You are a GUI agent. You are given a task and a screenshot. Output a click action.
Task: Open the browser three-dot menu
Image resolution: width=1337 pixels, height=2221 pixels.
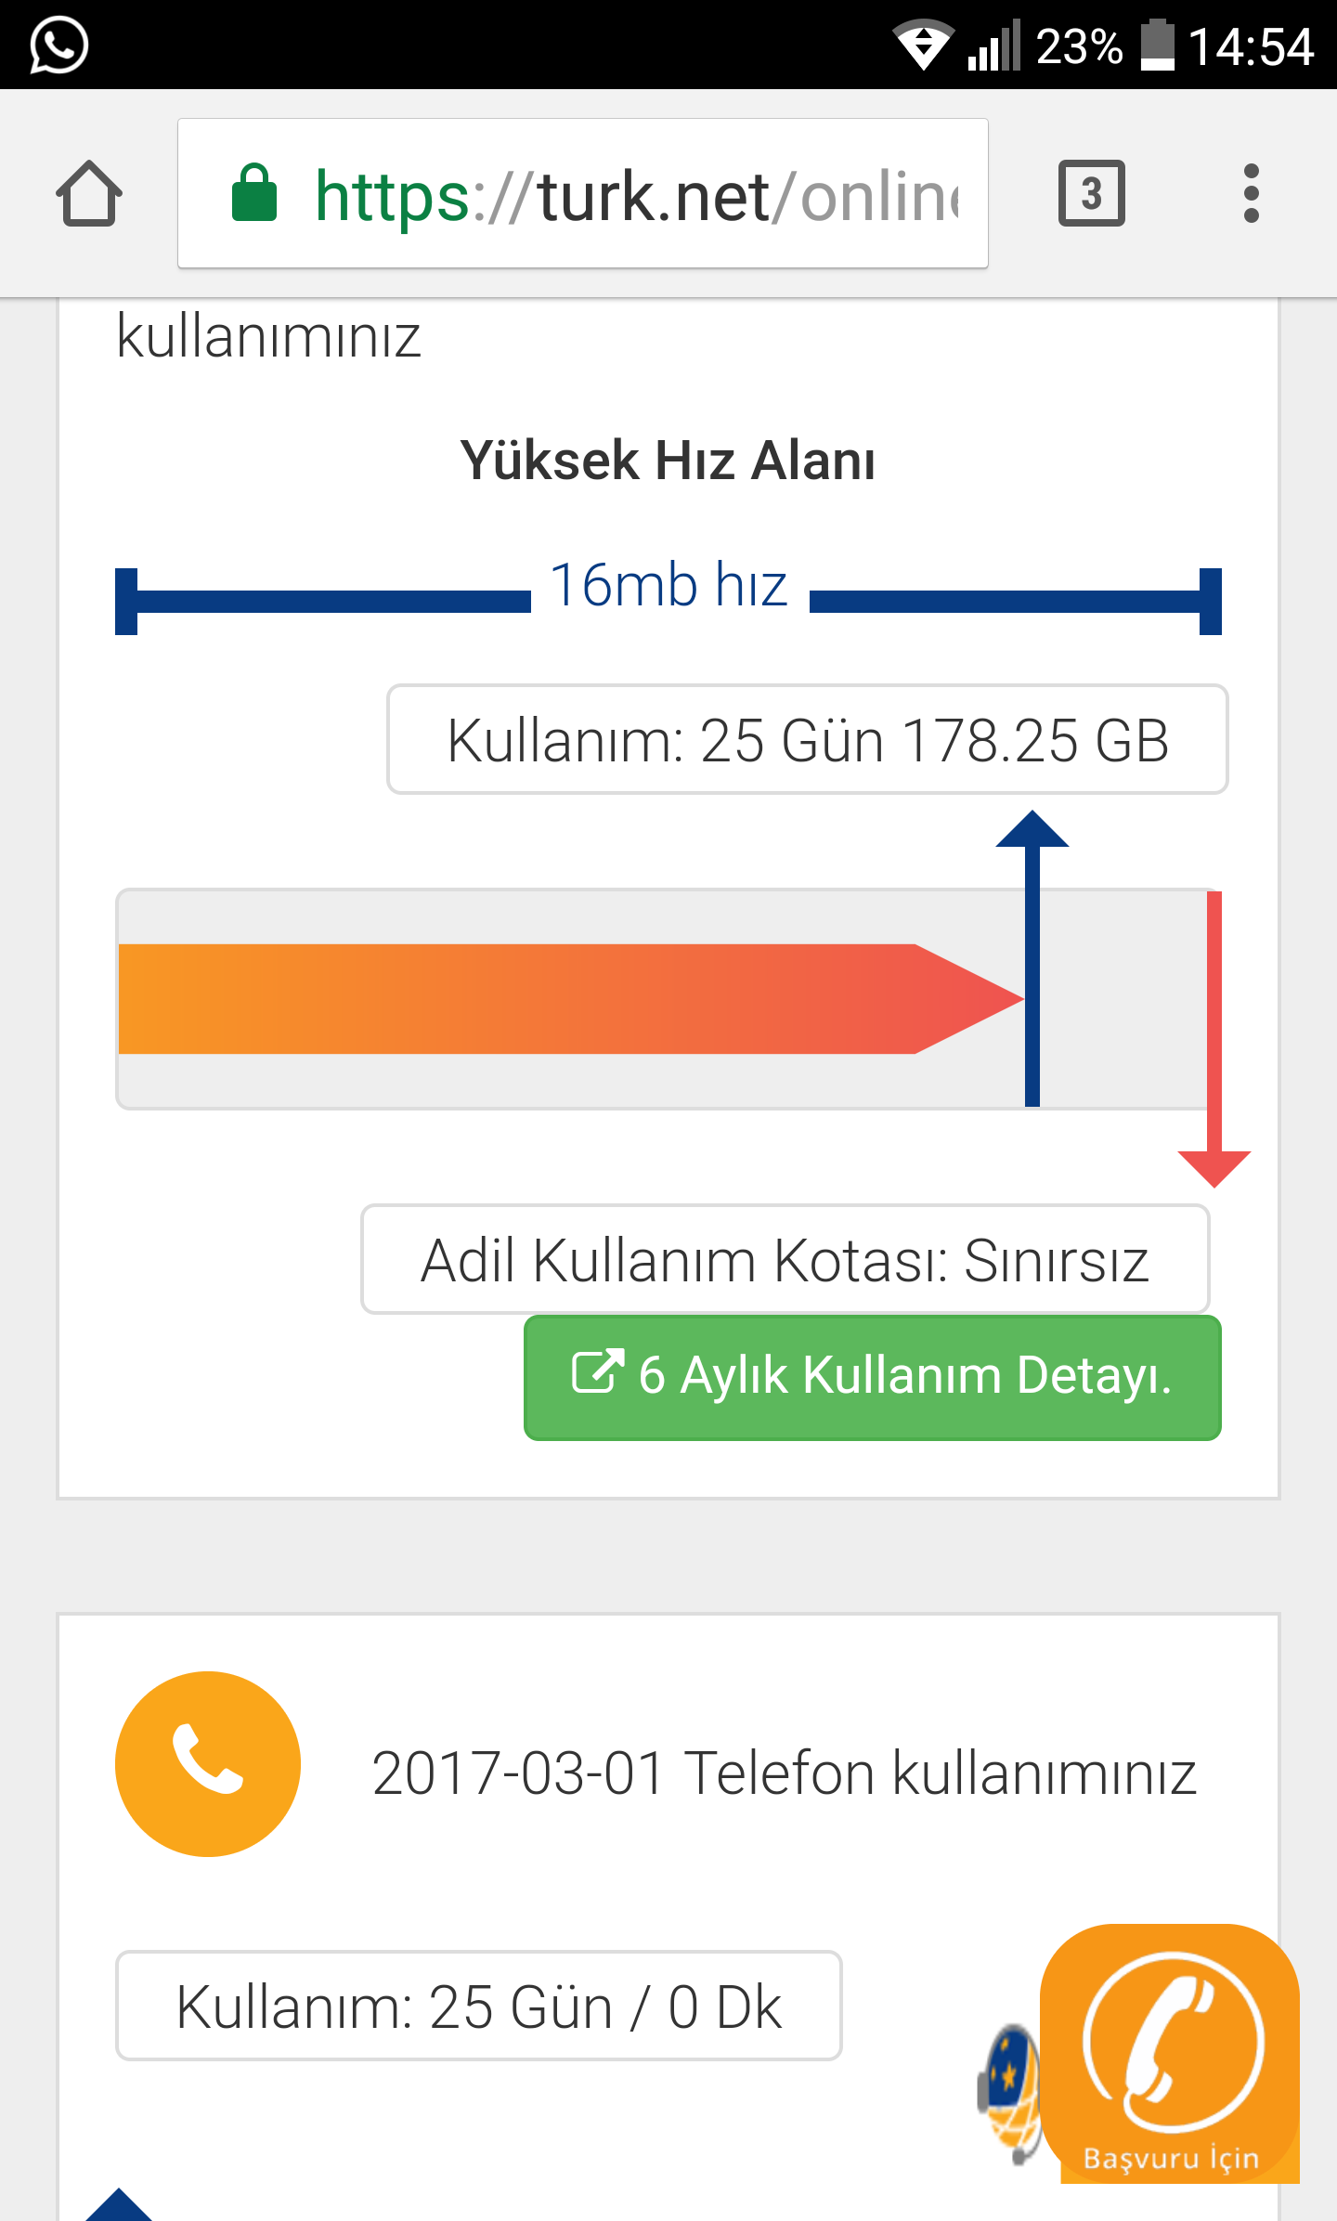pyautogui.click(x=1251, y=194)
